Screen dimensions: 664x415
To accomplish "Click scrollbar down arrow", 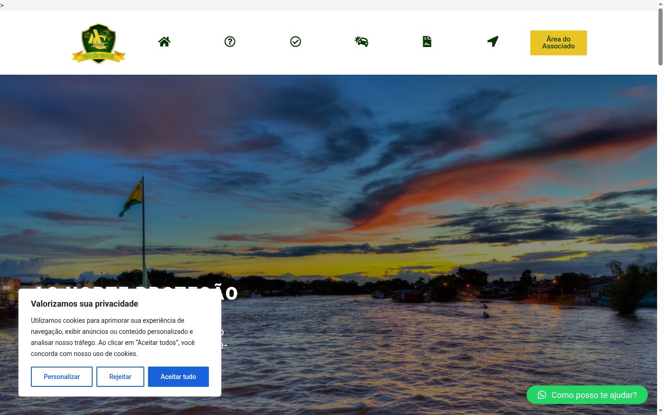I will coord(660,411).
